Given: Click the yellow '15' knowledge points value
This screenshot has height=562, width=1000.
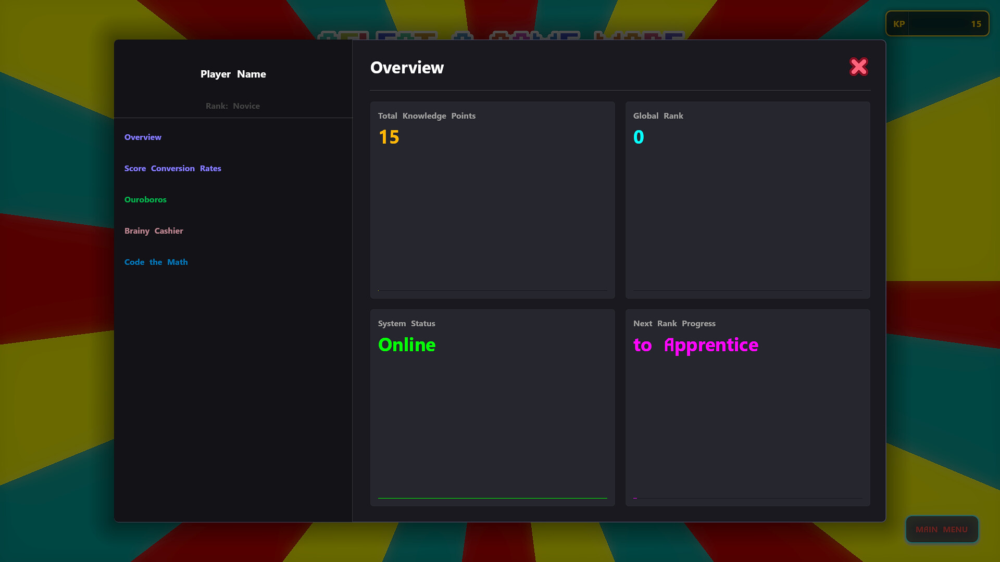Looking at the screenshot, I should [x=389, y=137].
